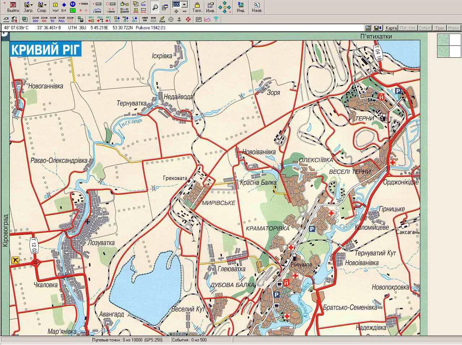This screenshot has height=345, width=462.
Task: Expand the Сохр. save dropdown arrow
Action: (x=45, y=5)
